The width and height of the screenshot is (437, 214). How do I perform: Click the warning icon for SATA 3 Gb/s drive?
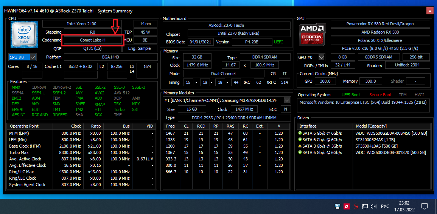[x=300, y=146]
